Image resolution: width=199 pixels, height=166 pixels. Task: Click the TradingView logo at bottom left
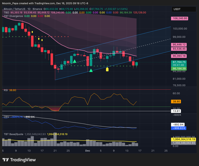click(x=19, y=160)
